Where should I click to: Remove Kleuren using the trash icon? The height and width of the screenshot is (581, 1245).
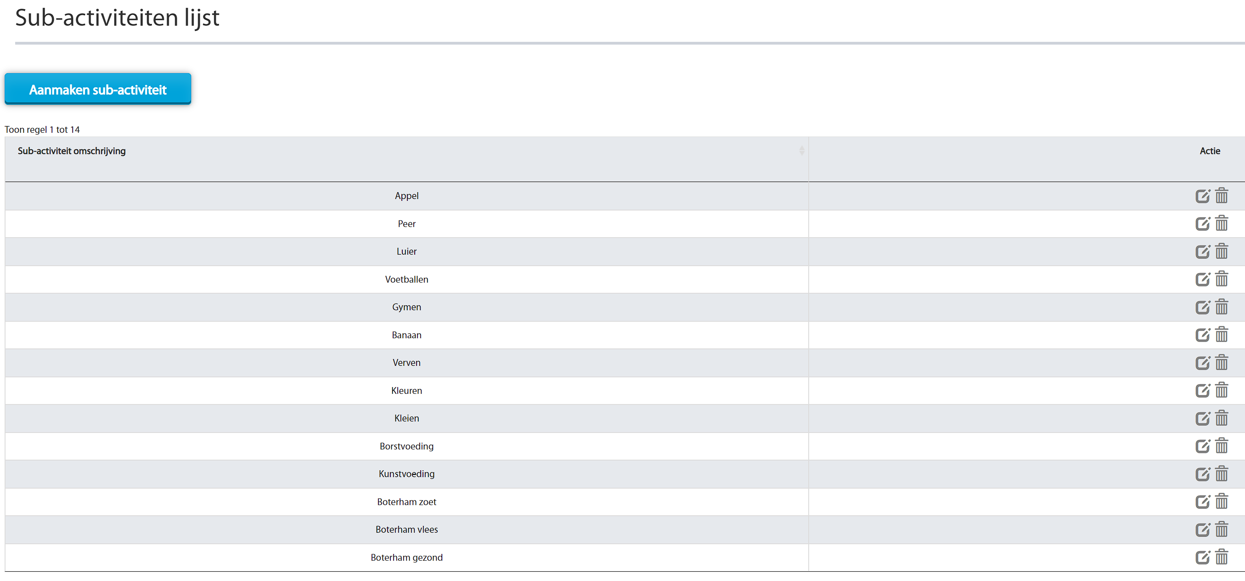(x=1221, y=391)
